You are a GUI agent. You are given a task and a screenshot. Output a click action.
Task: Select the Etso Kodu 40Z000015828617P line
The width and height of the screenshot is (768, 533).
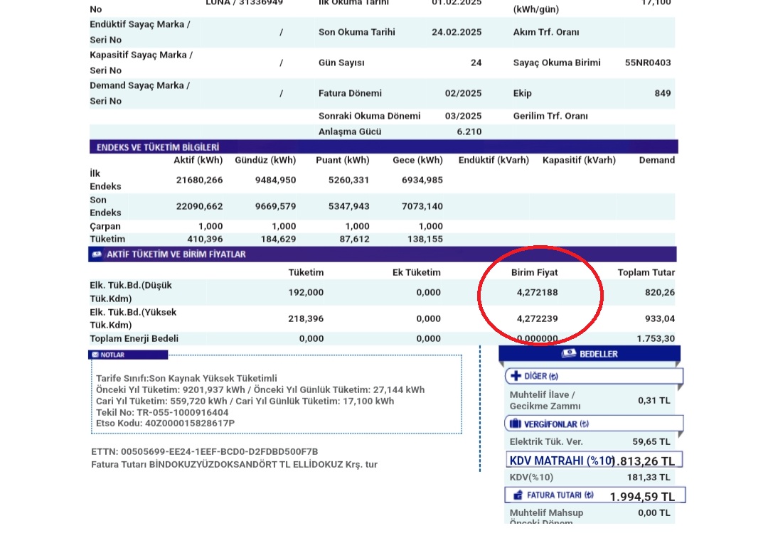[165, 424]
